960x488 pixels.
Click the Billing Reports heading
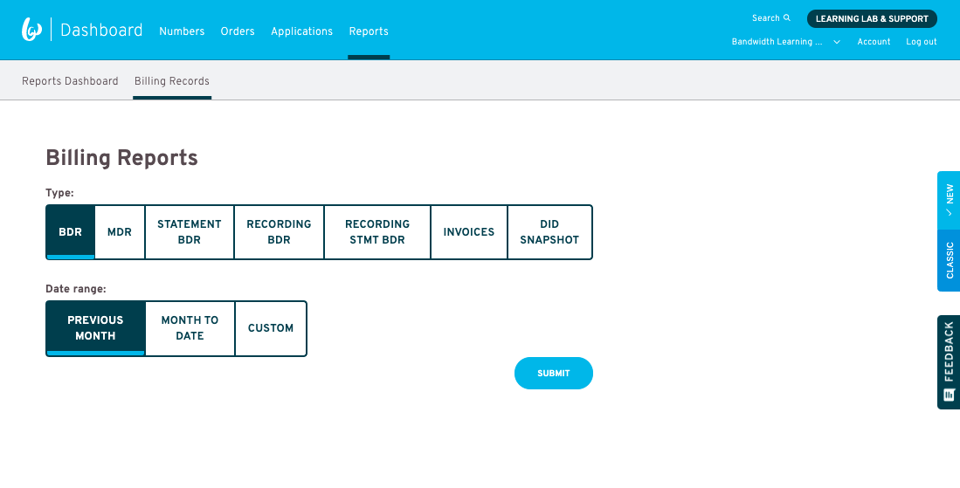(x=121, y=158)
